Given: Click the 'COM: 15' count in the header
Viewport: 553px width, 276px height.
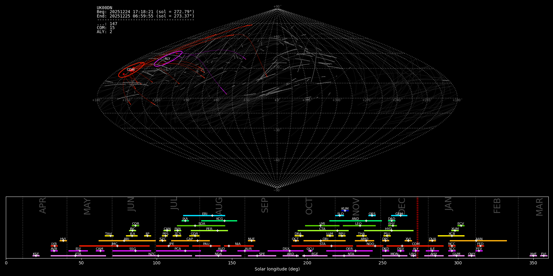Looking at the screenshot, I should pyautogui.click(x=106, y=28).
